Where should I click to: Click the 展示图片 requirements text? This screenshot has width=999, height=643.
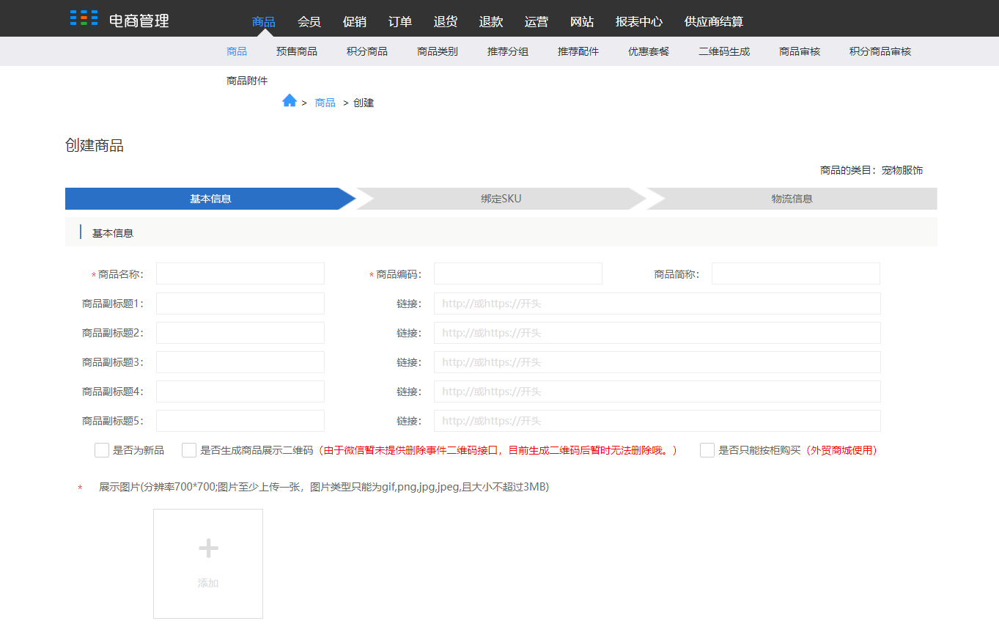pyautogui.click(x=324, y=487)
